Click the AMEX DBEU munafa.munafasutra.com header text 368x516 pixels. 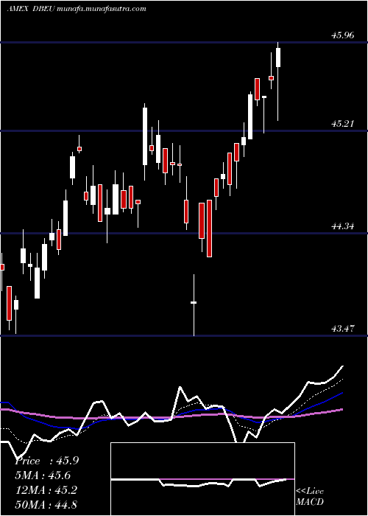pos(77,9)
